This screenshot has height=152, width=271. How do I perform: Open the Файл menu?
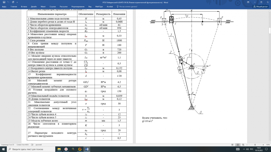coord(4,6)
